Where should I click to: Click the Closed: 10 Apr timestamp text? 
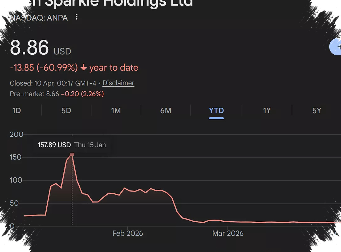click(x=53, y=83)
